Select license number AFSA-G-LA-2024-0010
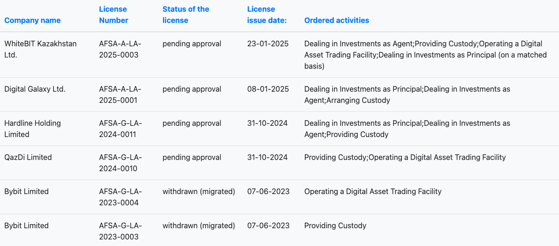 coord(120,163)
